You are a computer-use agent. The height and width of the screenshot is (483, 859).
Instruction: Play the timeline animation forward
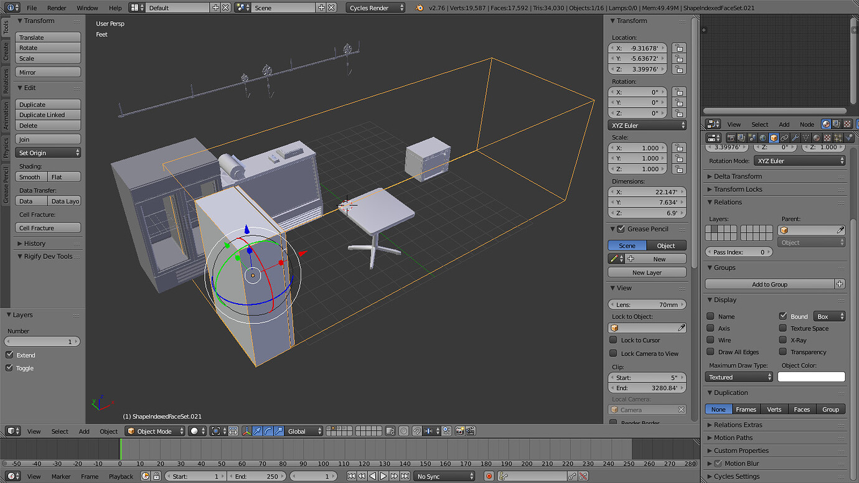pos(383,476)
